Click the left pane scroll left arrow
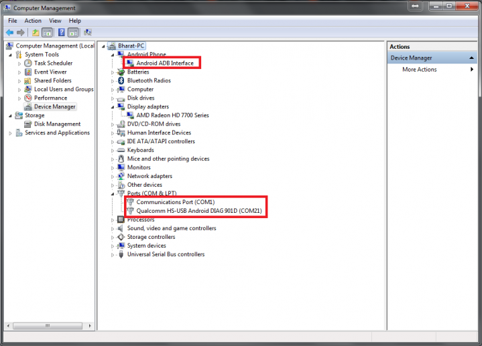Viewport: 482px width, 346px height. pyautogui.click(x=8, y=326)
